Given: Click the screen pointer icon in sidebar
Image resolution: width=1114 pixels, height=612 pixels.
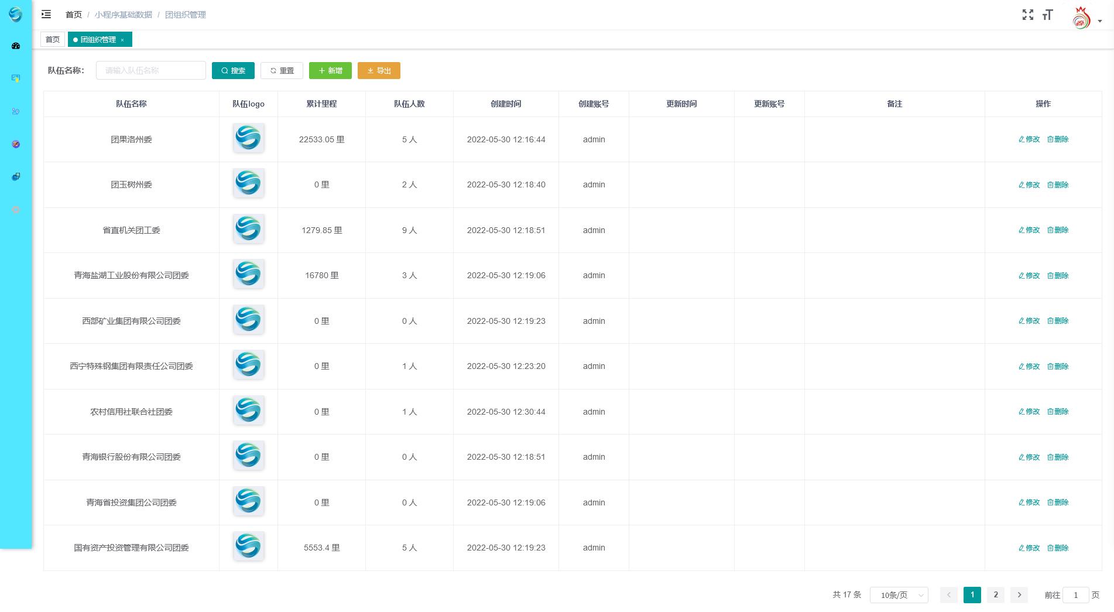Looking at the screenshot, I should (x=16, y=78).
